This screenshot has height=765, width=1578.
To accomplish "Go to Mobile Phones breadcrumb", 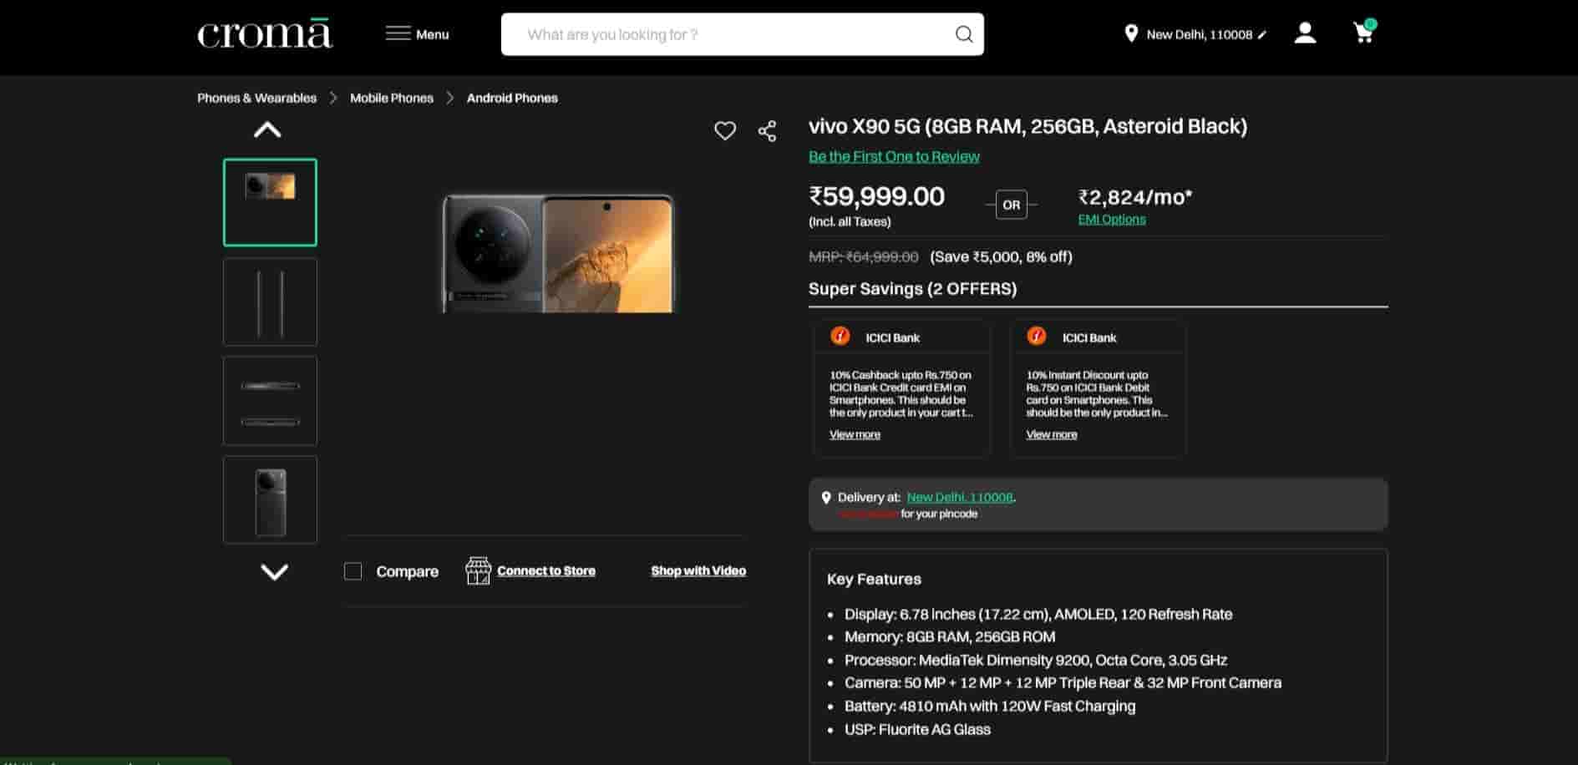I will 391,98.
